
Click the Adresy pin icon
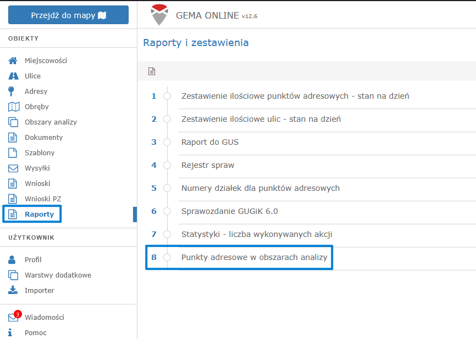point(11,91)
